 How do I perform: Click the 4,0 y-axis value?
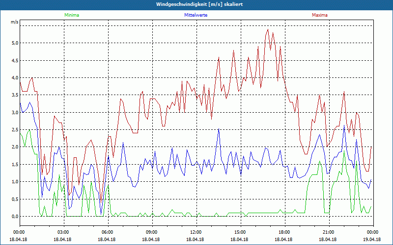tap(15, 78)
